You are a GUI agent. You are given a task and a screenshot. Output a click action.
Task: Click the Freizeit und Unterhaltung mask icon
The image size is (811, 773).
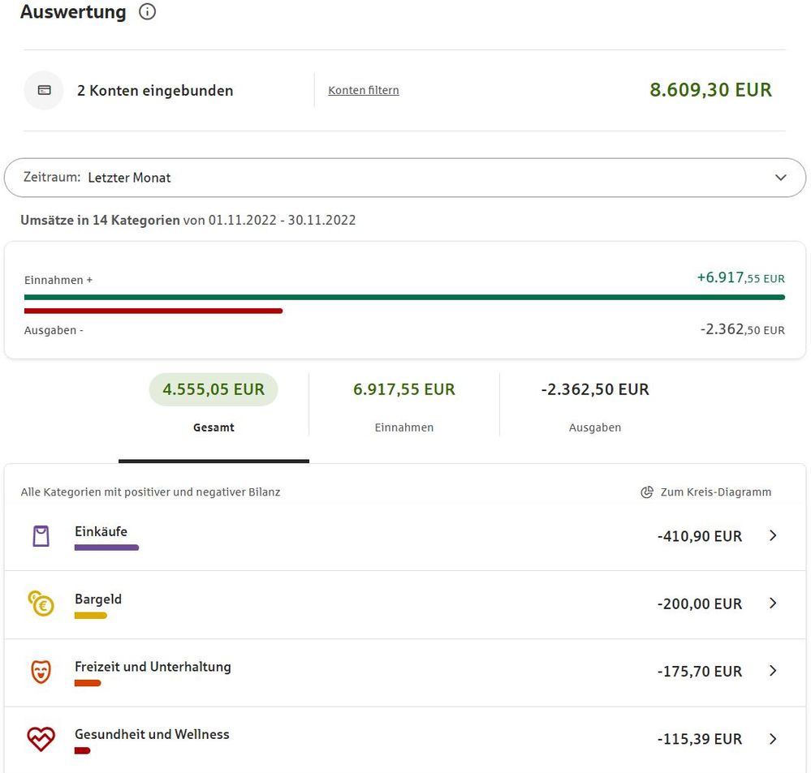pyautogui.click(x=41, y=672)
